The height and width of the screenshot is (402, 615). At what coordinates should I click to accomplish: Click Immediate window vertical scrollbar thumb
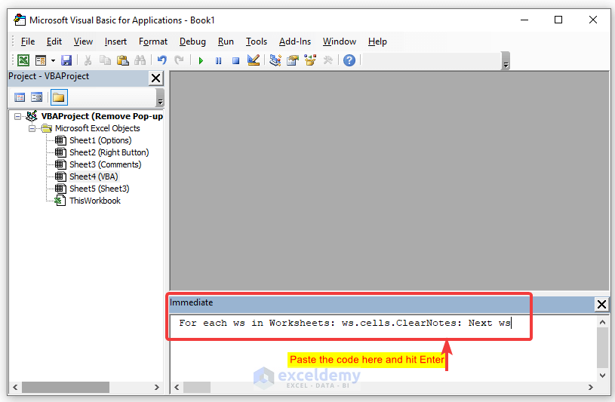602,348
